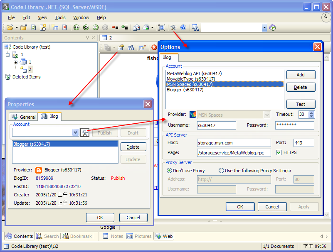The image size is (333, 252).
Task: Open the disabled Provider MSN Spaces dropdown
Action: point(267,115)
